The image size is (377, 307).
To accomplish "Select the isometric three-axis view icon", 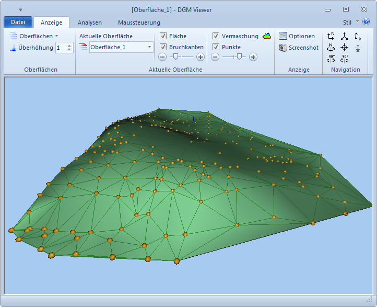I will [344, 36].
